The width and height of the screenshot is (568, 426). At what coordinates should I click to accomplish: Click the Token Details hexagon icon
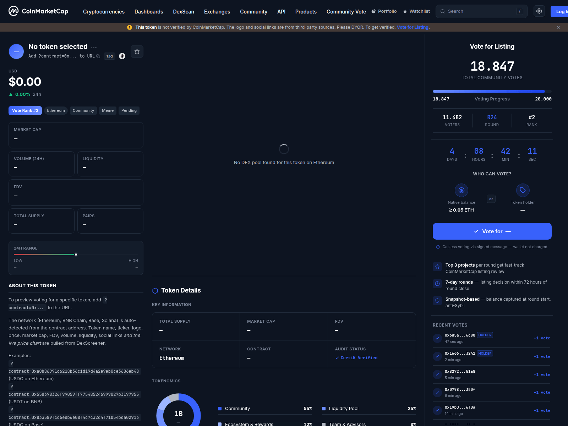[155, 291]
